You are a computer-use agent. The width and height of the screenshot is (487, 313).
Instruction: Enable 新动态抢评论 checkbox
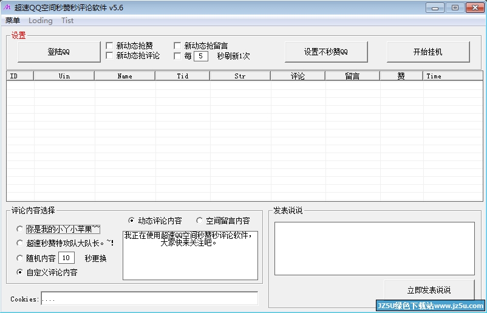[109, 56]
